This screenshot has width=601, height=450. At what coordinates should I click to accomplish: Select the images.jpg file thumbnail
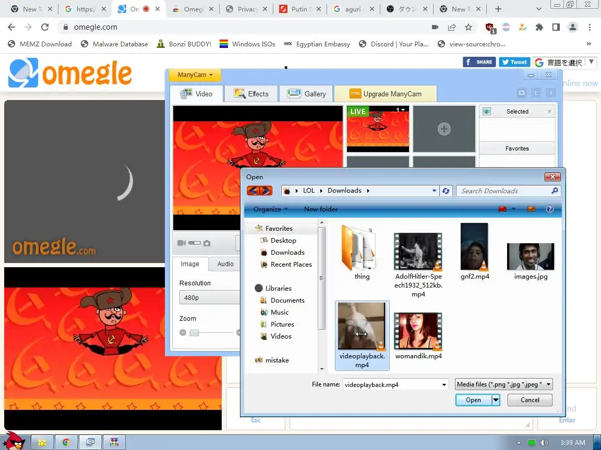pyautogui.click(x=531, y=257)
